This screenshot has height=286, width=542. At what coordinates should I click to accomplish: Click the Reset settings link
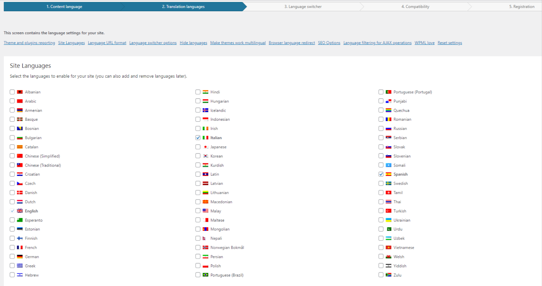(450, 43)
